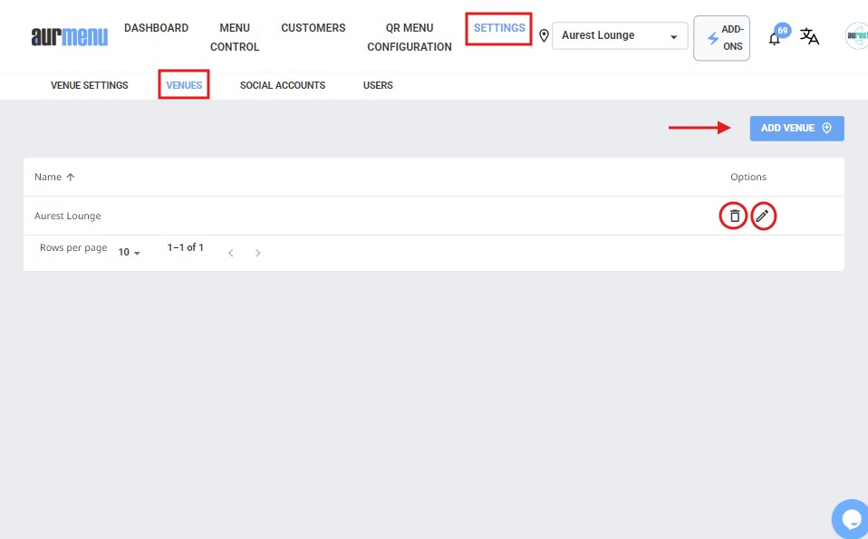Sort the table by Name column
Screen dimensions: 868x539
[x=54, y=177]
